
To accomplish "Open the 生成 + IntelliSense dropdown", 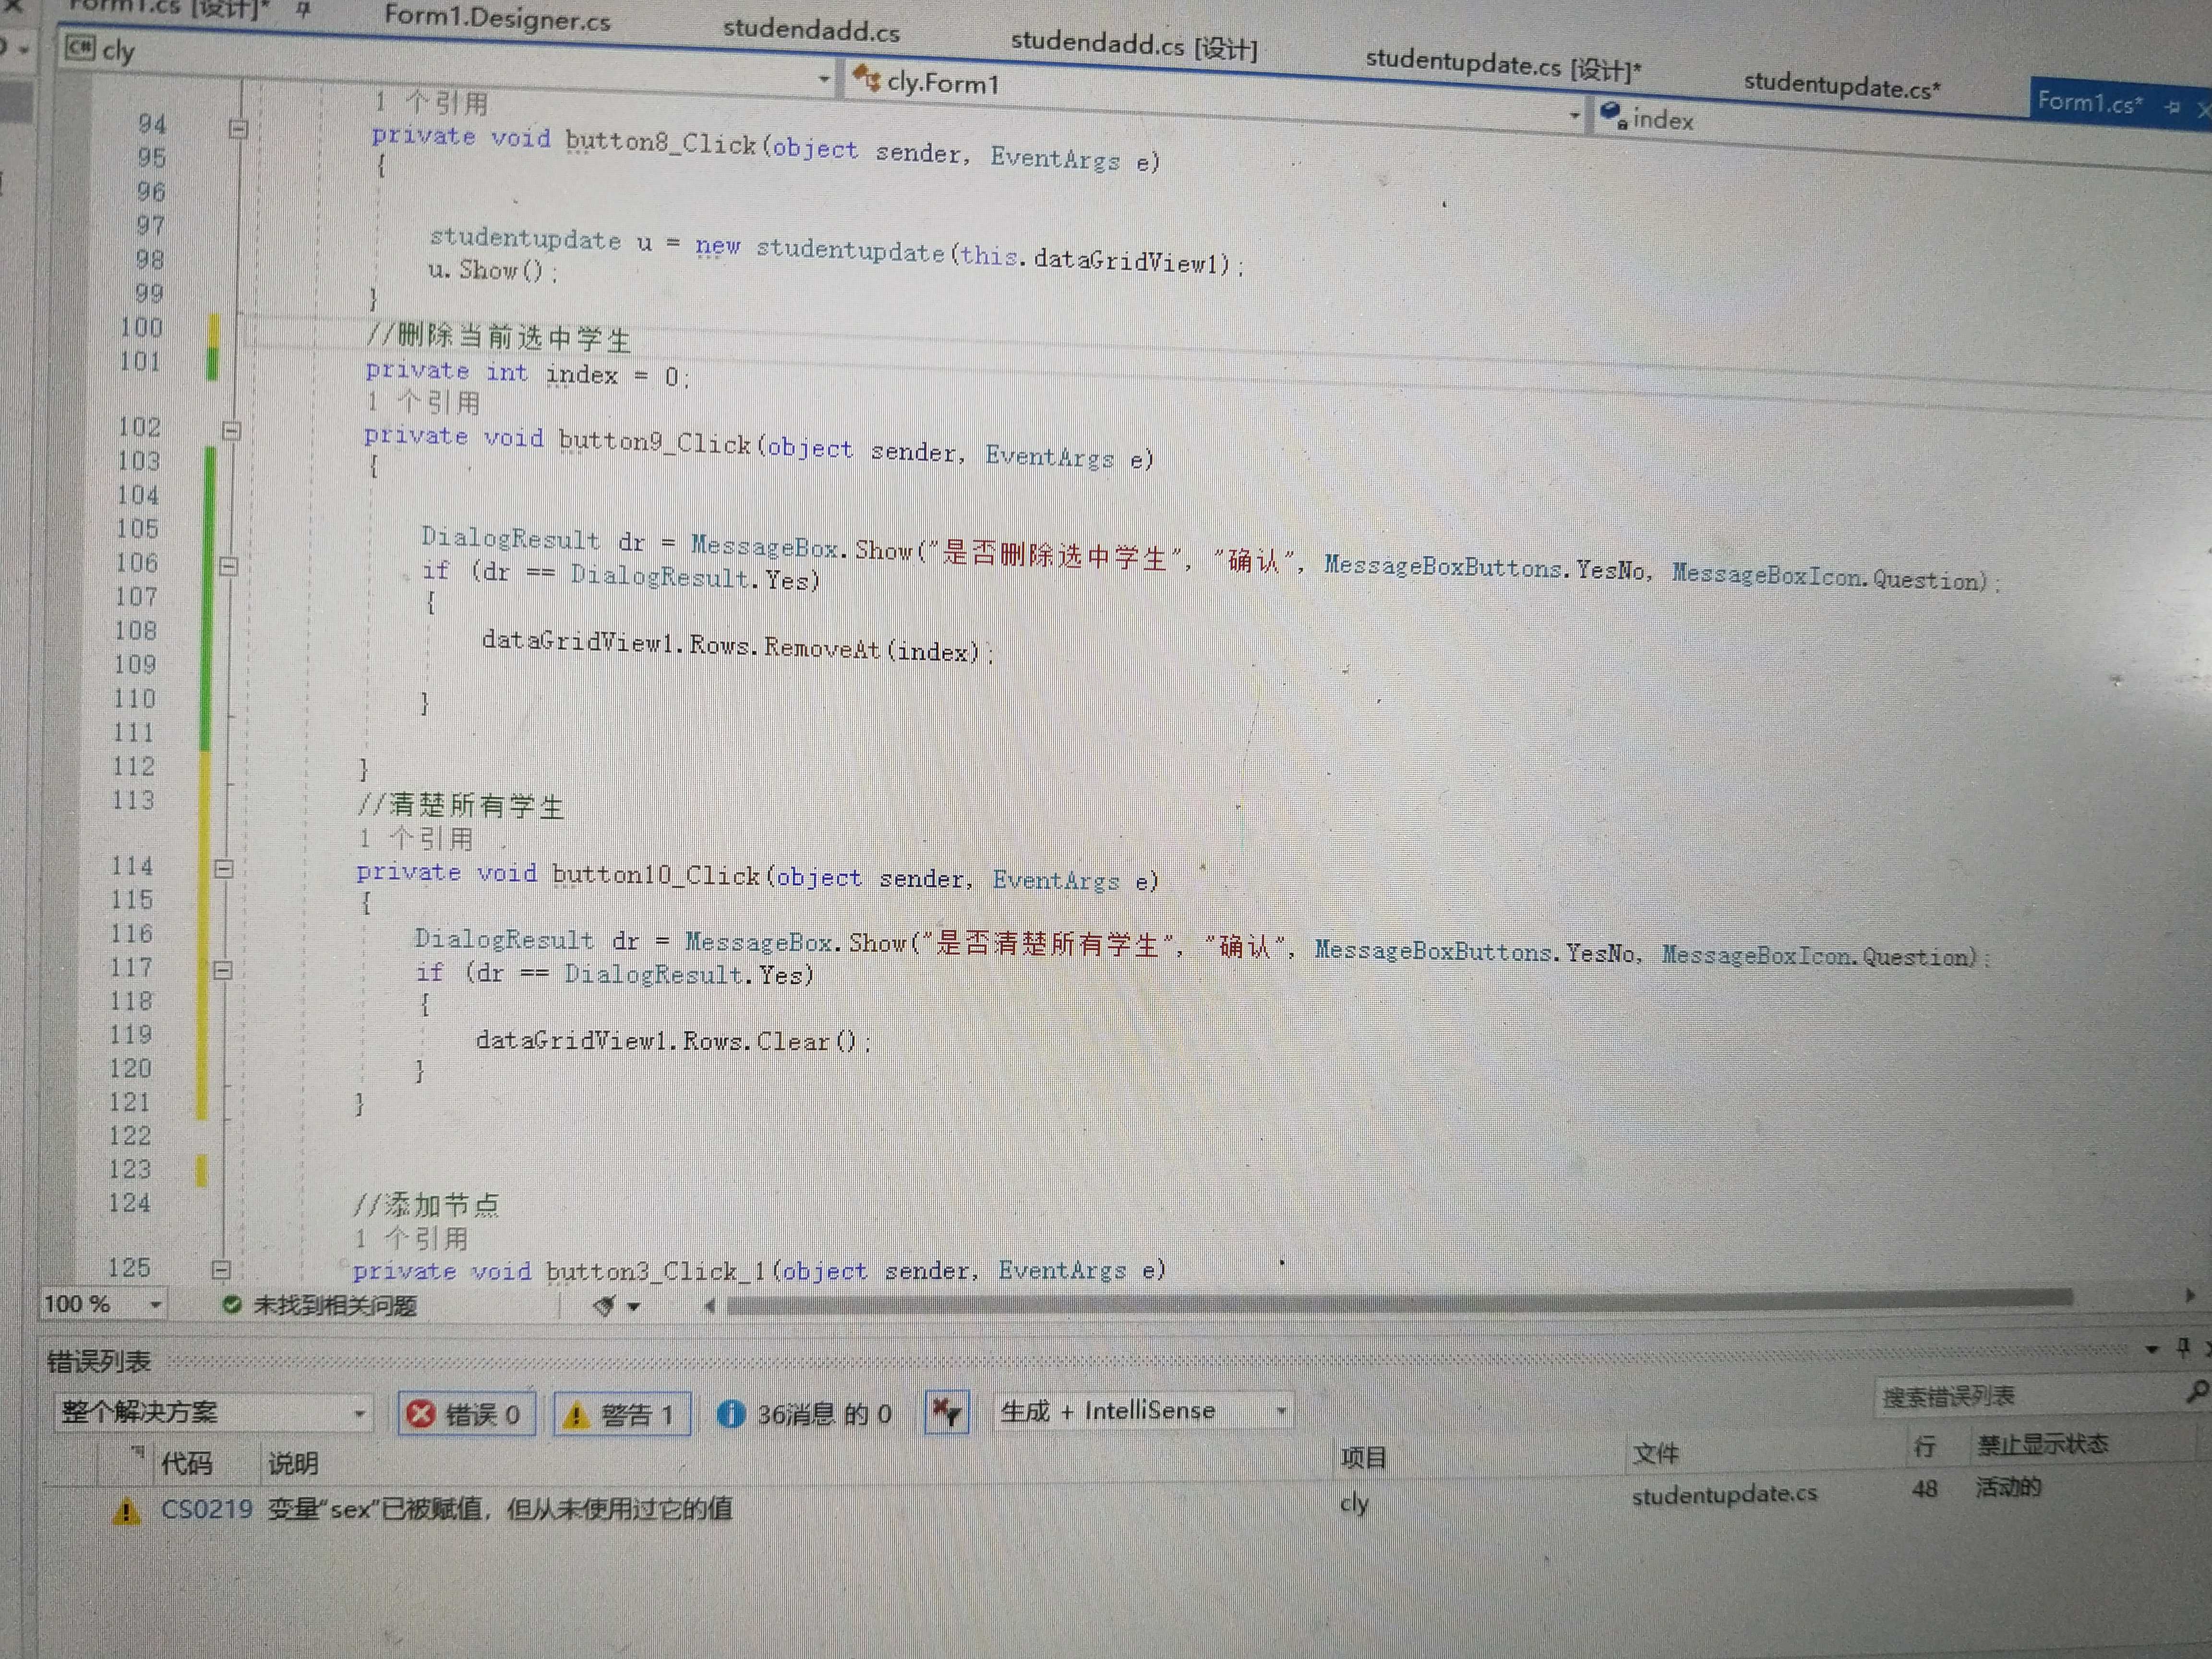I will pos(1143,1411).
